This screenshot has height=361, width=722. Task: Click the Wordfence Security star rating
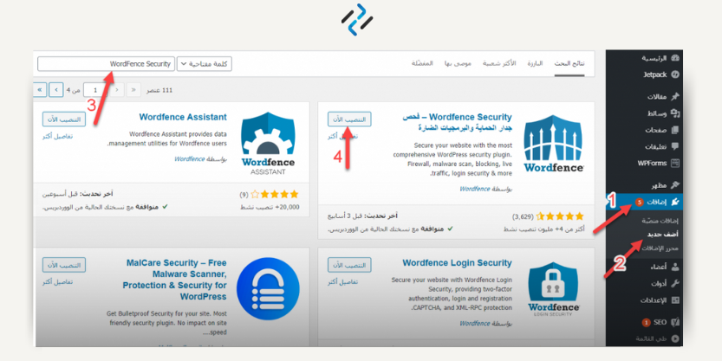(560, 216)
